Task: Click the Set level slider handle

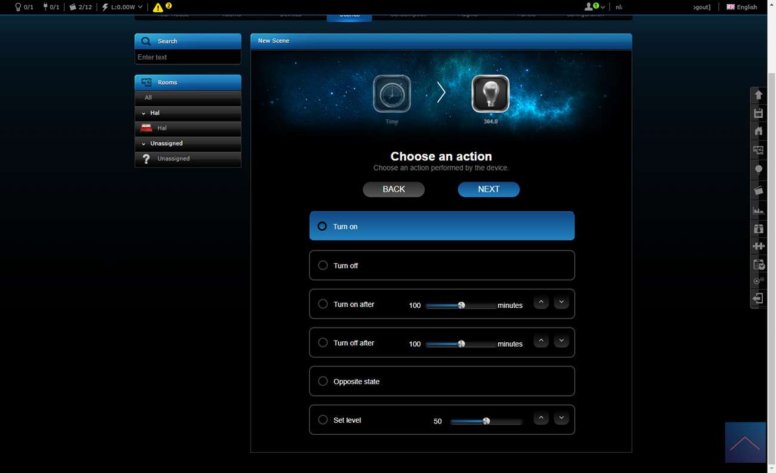Action: click(486, 421)
